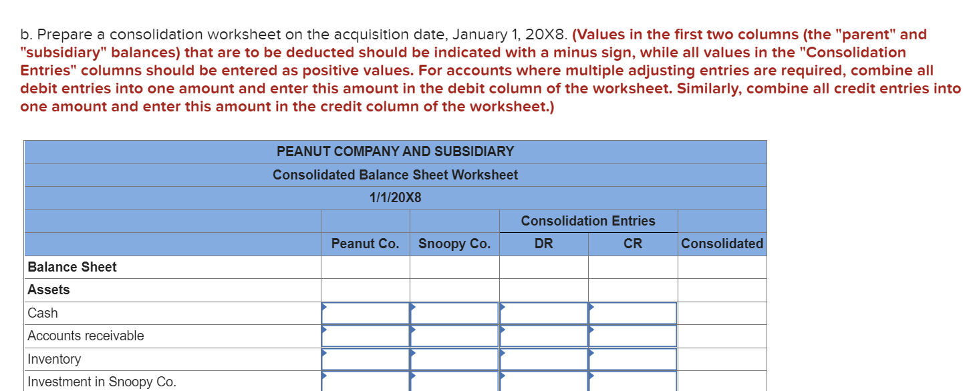The width and height of the screenshot is (963, 391).
Task: Select the Investment in Snoopy Co. DR field
Action: coord(543,382)
